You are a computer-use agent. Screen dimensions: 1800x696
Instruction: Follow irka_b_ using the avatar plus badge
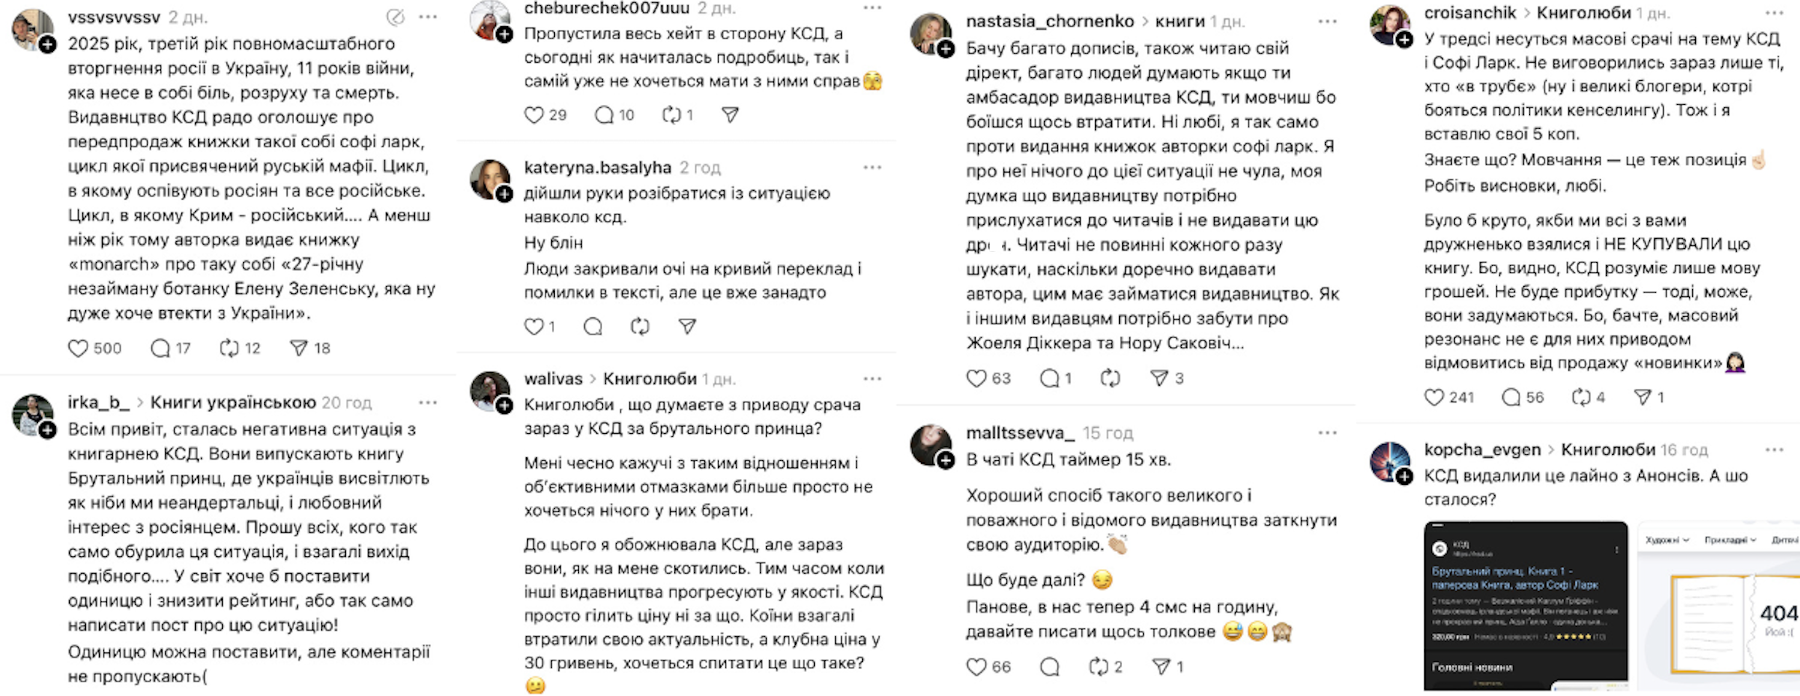(48, 430)
